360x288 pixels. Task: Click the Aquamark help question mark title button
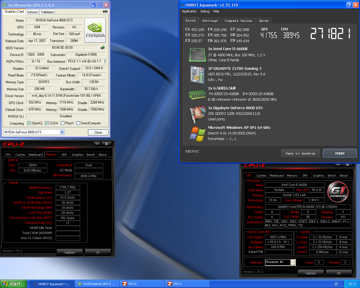click(349, 5)
